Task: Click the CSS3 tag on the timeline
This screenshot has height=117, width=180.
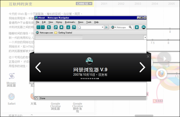Action: [158, 101]
